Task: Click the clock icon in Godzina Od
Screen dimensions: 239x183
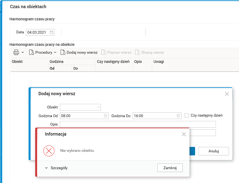Action: tap(105, 116)
